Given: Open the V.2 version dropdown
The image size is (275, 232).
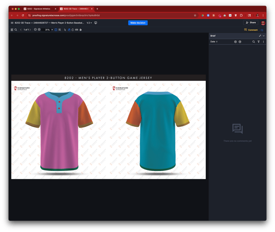Looking at the screenshot, I should [x=90, y=23].
